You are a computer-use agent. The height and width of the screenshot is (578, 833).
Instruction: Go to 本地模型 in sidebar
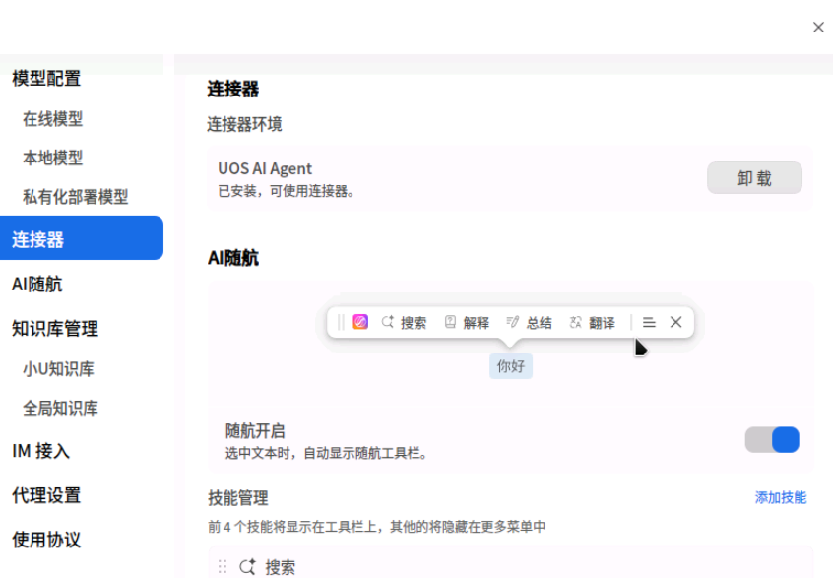coord(52,158)
